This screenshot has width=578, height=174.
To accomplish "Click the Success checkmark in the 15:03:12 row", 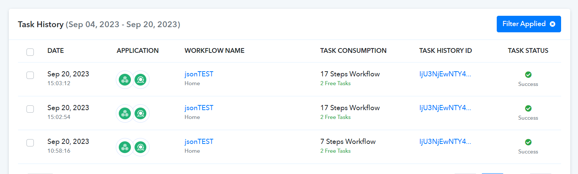I will pyautogui.click(x=528, y=75).
